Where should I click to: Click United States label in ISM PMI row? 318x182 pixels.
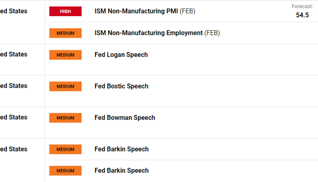pos(14,11)
